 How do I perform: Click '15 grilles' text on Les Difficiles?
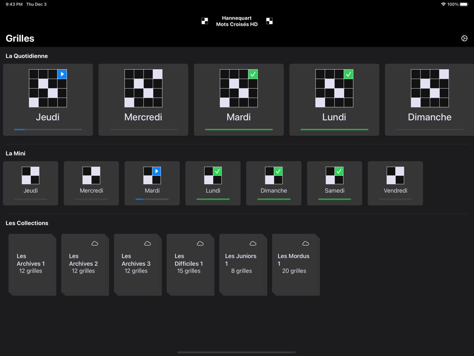(x=189, y=271)
